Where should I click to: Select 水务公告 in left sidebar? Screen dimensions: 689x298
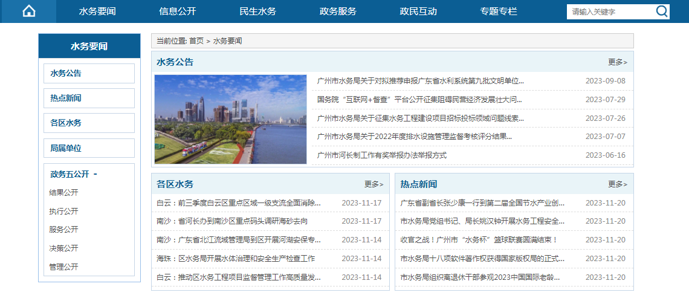click(x=89, y=74)
